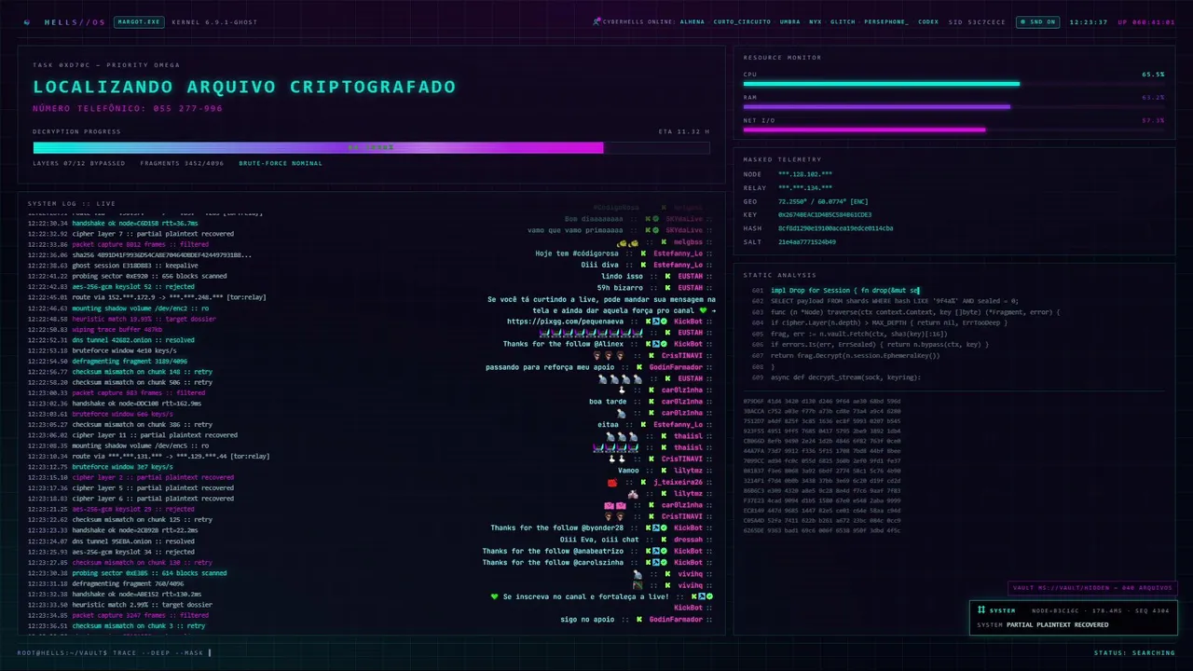This screenshot has width=1193, height=671.
Task: Click the 'heuristic match 19.95%' log line
Action: (121, 319)
